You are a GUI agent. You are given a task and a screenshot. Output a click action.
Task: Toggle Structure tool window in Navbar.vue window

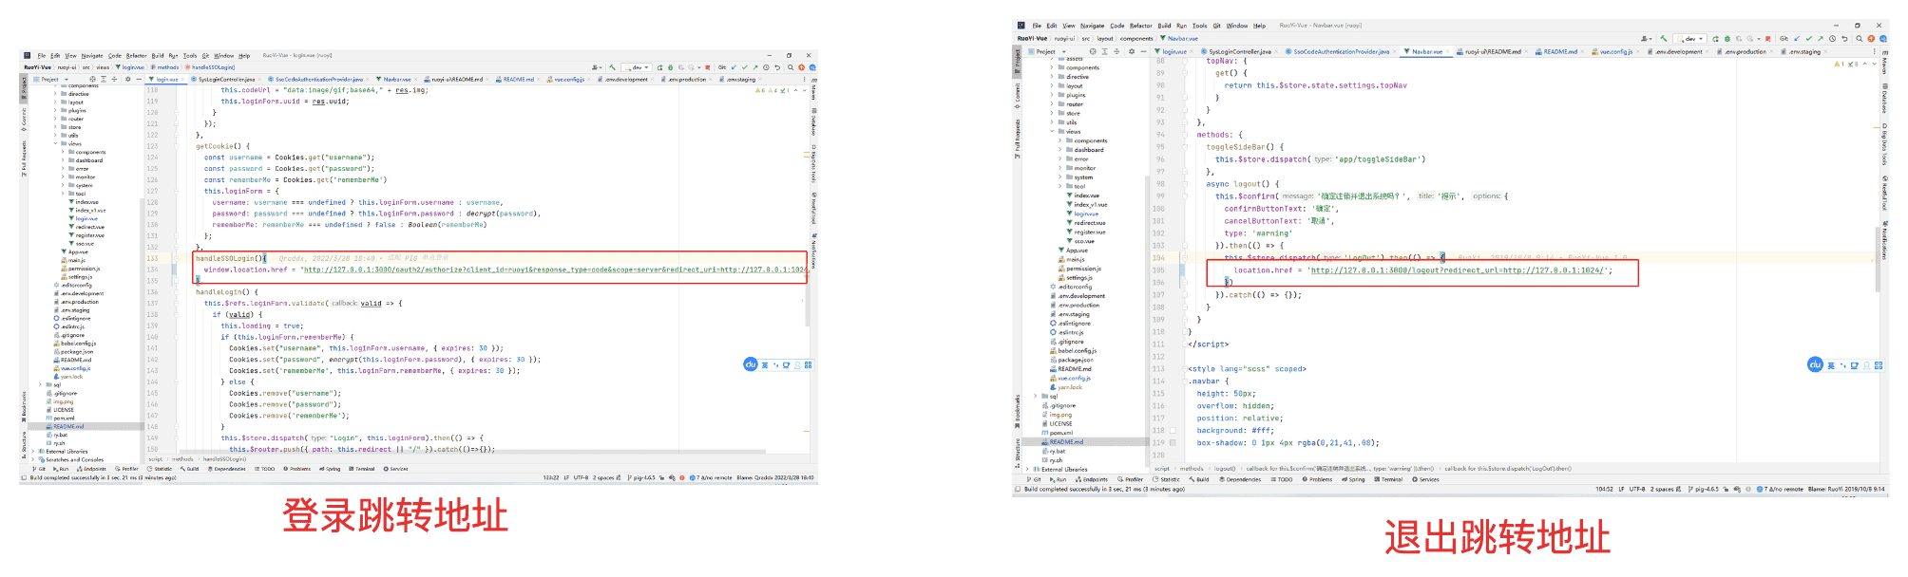1018,450
